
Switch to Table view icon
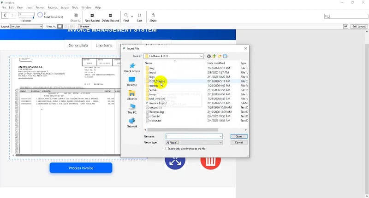(71, 27)
